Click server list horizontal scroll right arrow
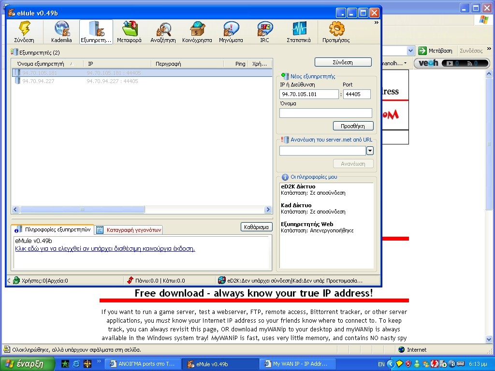The height and width of the screenshot is (371, 495). tap(268, 209)
